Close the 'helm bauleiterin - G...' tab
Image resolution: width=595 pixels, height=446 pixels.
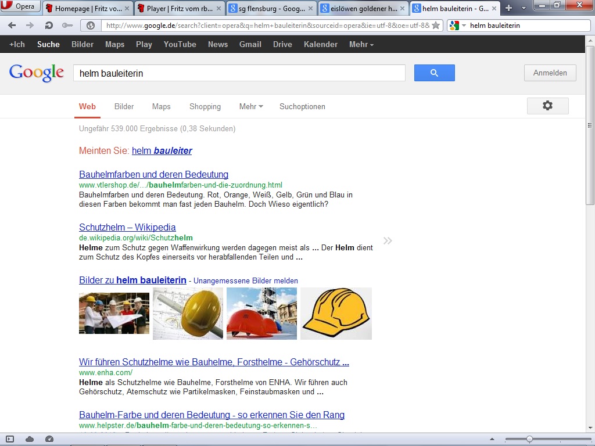point(494,8)
